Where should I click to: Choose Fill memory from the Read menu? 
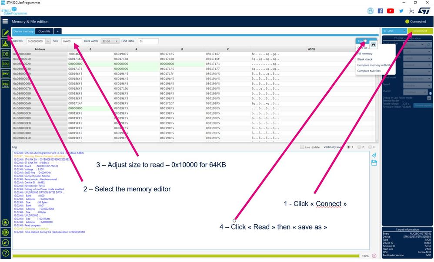coord(365,53)
